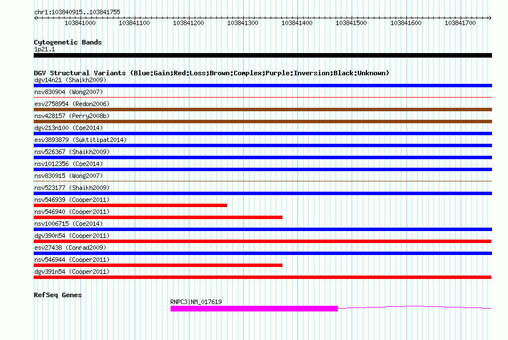Select the 103841300 ruler position label
The image size is (508, 340).
(x=243, y=23)
